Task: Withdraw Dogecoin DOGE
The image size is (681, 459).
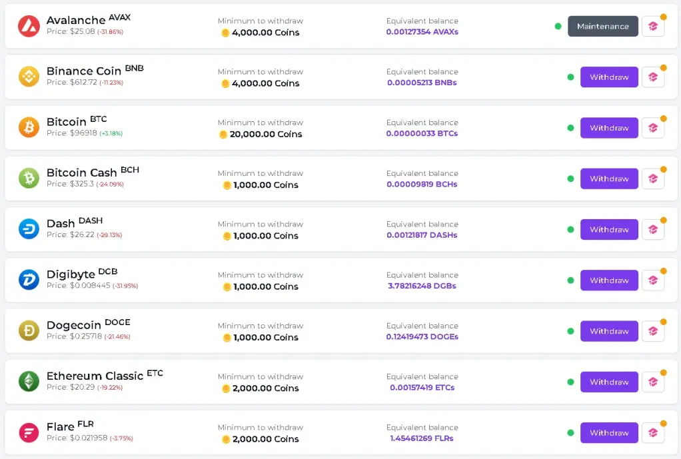Action: coord(609,331)
